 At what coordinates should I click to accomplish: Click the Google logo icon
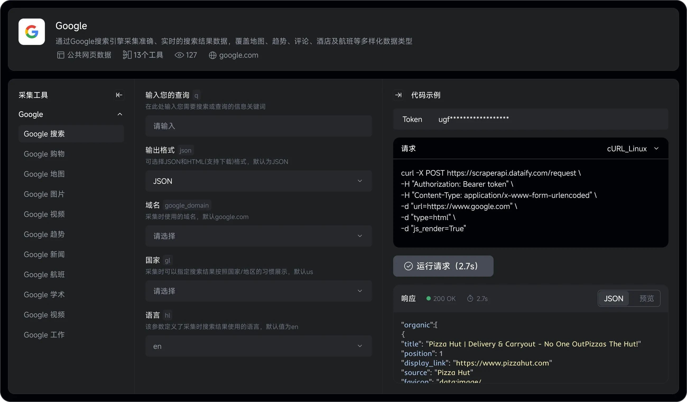(x=31, y=32)
